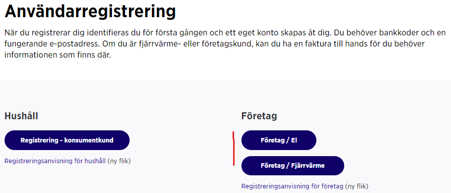Click the Företag section heading
Image resolution: width=451 pixels, height=193 pixels.
(259, 116)
